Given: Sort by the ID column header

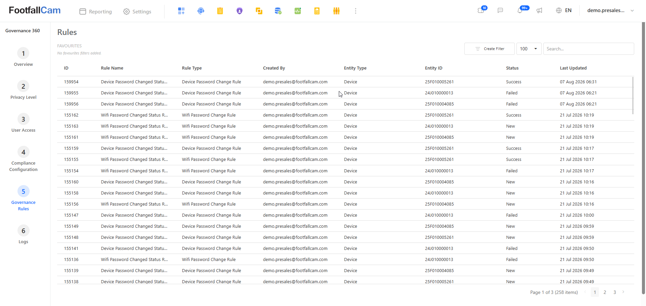Looking at the screenshot, I should pyautogui.click(x=66, y=68).
